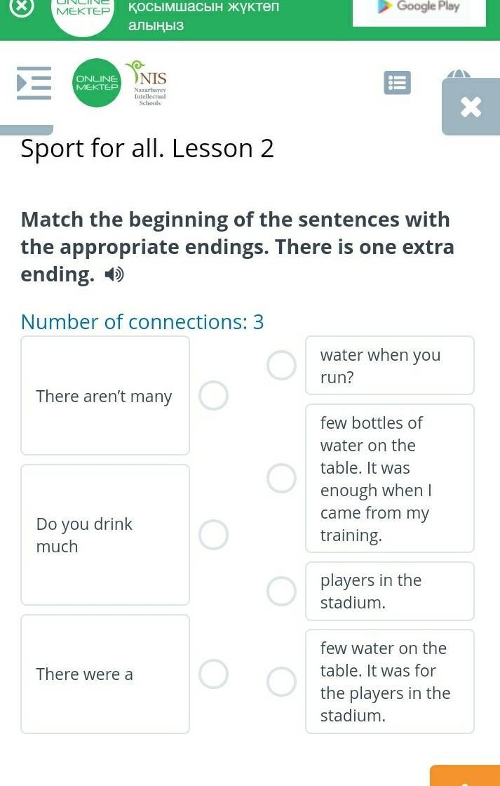Expand the sidebar navigation menu icon

(34, 83)
